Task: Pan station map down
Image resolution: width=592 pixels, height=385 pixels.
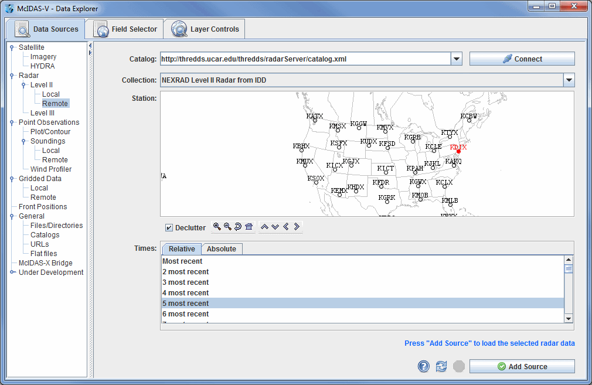Action: (275, 226)
